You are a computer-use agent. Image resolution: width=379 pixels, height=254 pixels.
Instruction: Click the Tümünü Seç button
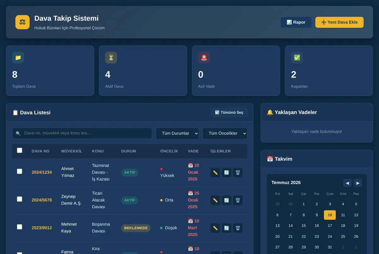[x=229, y=113]
